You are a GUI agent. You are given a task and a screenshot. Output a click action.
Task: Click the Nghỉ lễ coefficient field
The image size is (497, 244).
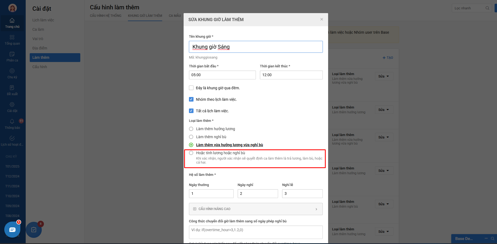click(302, 193)
